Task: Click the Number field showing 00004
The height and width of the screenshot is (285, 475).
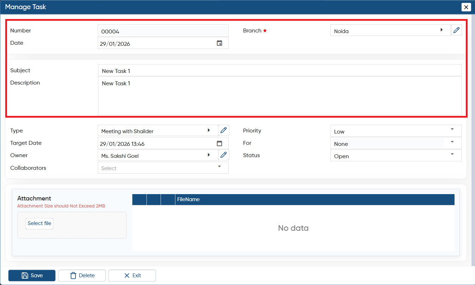Action: [163, 31]
